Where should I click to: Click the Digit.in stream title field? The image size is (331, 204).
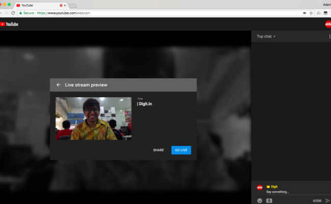[163, 104]
